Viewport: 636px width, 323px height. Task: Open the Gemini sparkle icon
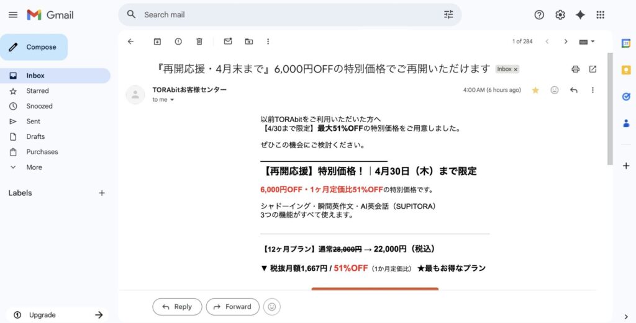(x=580, y=15)
